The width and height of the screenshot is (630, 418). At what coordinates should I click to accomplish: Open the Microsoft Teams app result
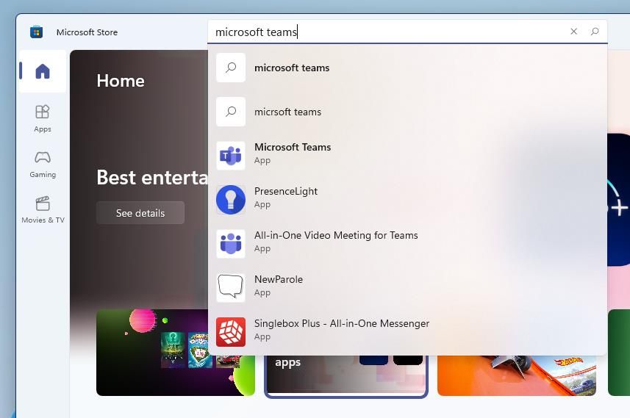point(407,156)
